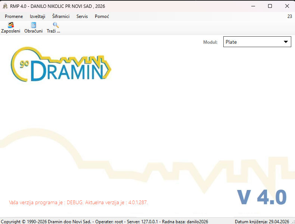Open the Zaposleni employees icon
The image size is (295, 224).
pos(11,25)
